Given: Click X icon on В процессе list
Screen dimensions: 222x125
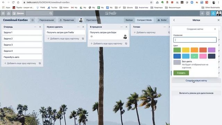Looking at the screenshot, I should tap(126, 27).
